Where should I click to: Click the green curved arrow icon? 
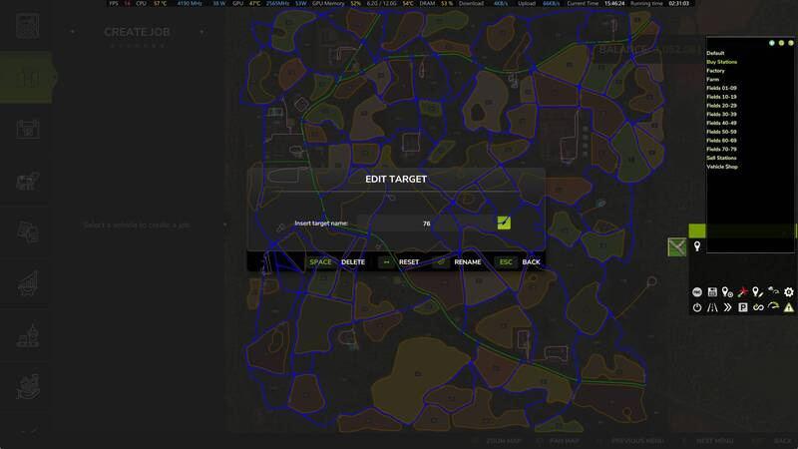[x=774, y=306]
